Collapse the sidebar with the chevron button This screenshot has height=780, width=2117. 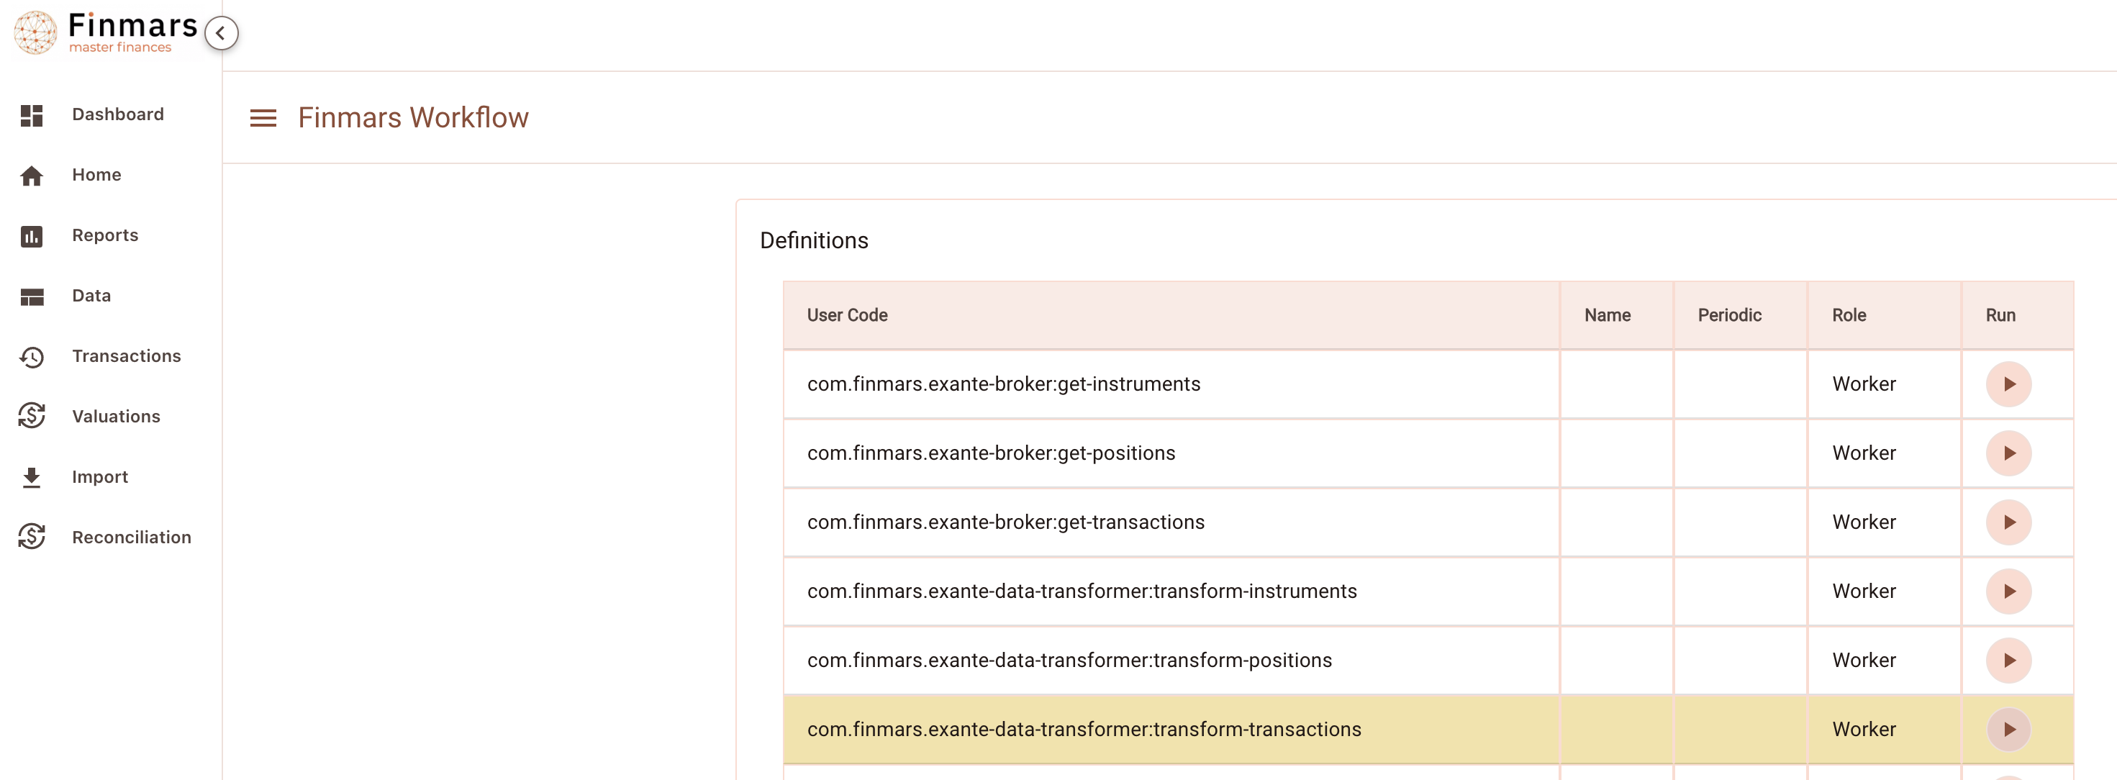tap(221, 33)
